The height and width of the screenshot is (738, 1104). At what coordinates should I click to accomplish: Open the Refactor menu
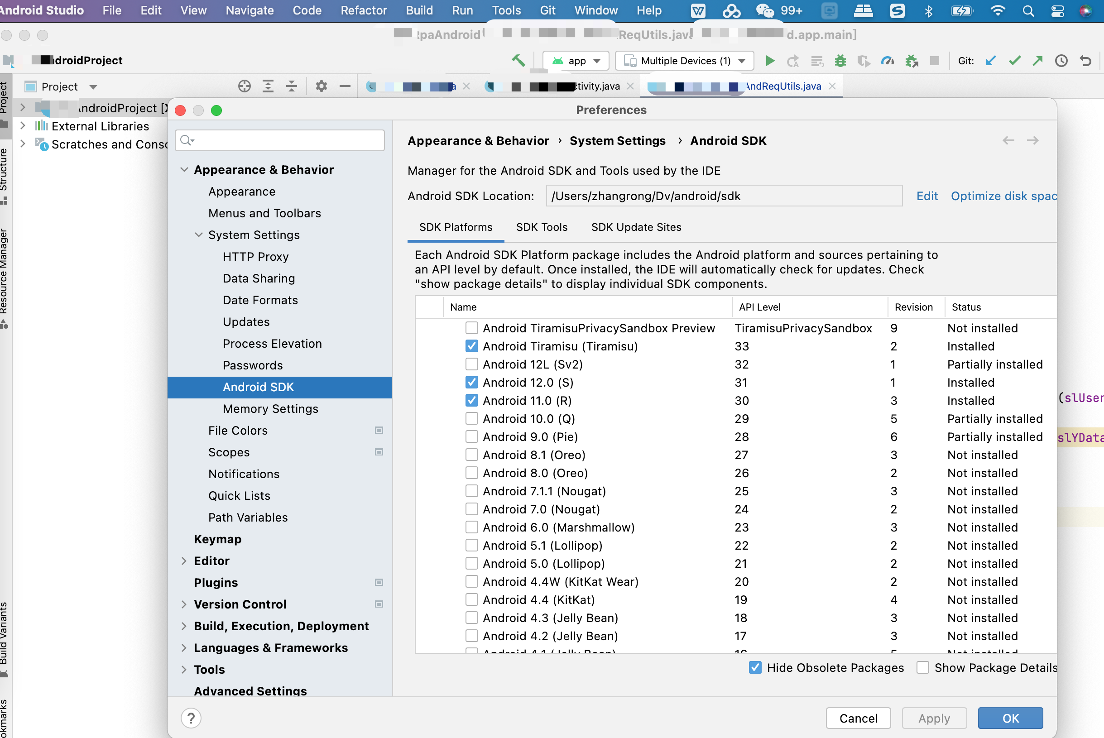click(x=363, y=10)
